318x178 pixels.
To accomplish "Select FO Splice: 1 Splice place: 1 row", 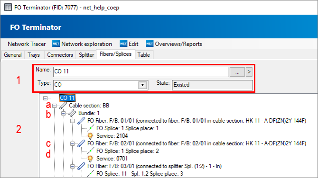I will tap(127, 128).
